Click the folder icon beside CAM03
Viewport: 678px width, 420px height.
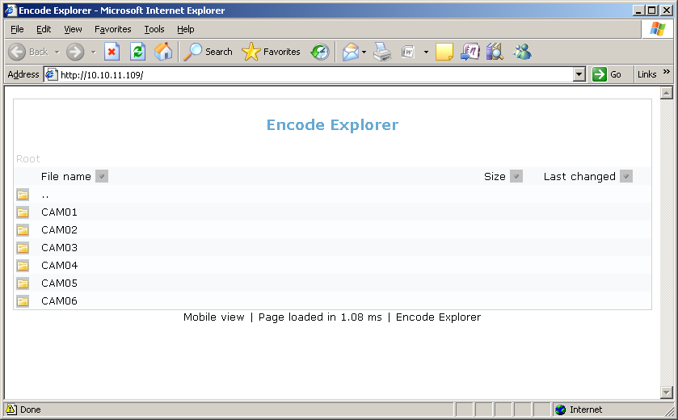coord(23,248)
